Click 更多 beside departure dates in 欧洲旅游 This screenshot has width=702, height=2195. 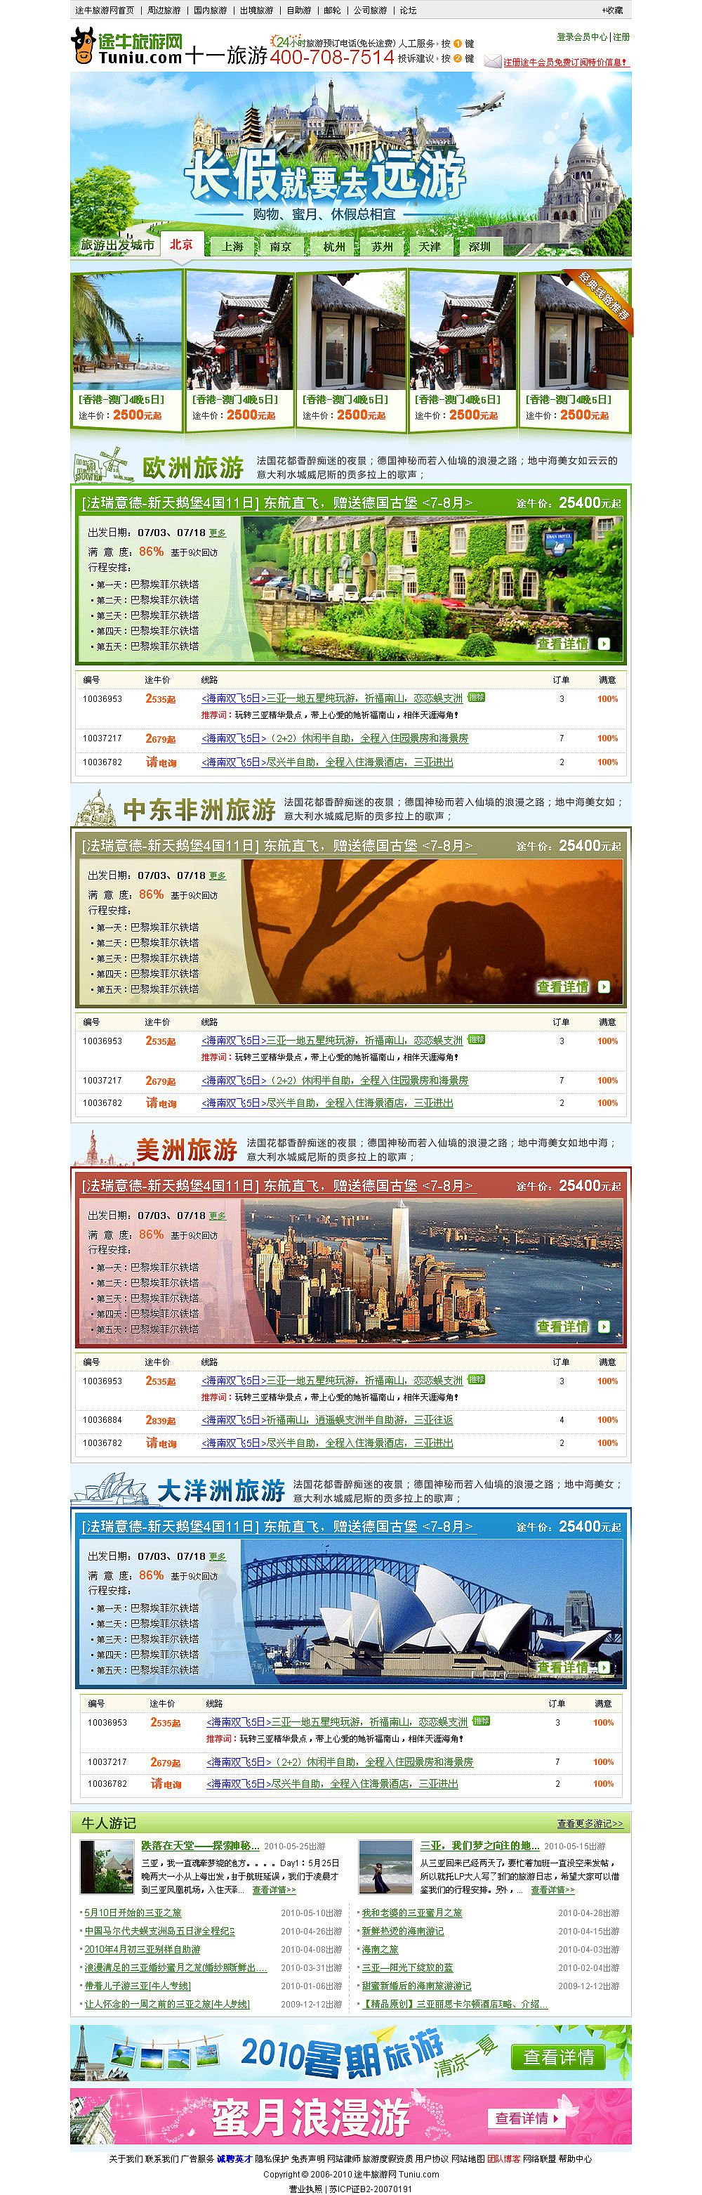click(x=218, y=533)
